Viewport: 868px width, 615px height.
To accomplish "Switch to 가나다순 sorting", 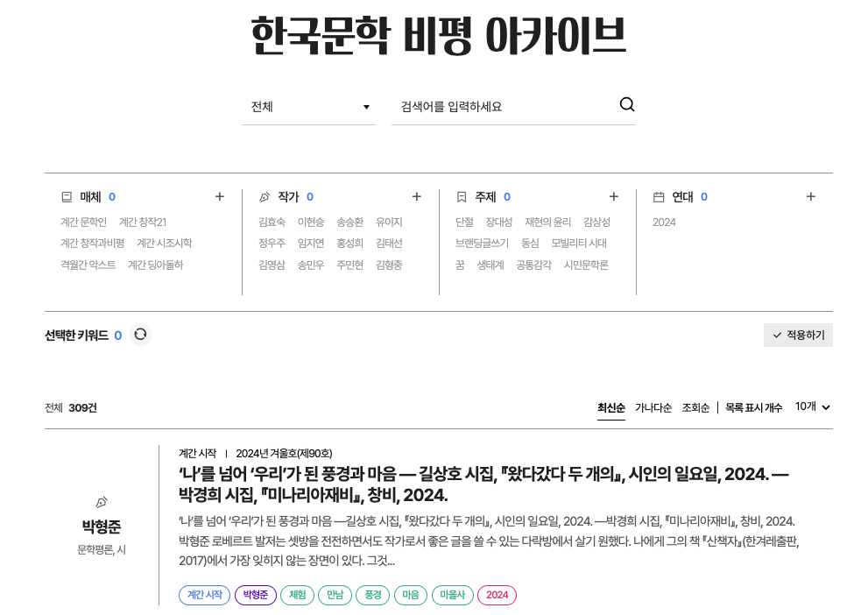I will [x=653, y=407].
